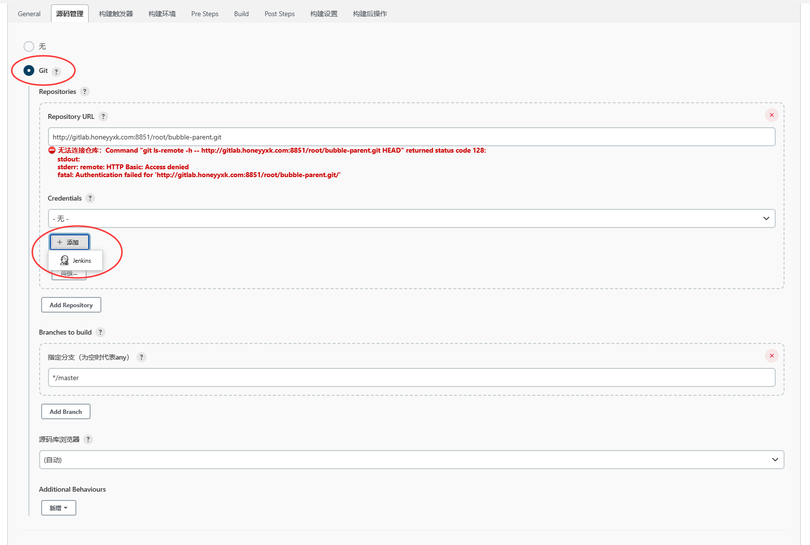Switch to the General tab
This screenshot has width=810, height=545.
(29, 14)
